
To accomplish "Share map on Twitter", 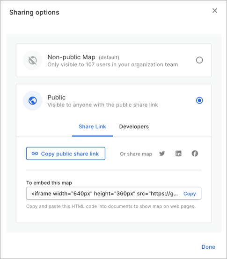I will [x=162, y=154].
